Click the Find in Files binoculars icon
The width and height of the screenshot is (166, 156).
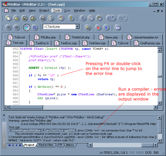[88, 28]
